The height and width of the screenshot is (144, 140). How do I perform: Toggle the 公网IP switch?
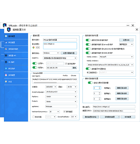click(35, 63)
